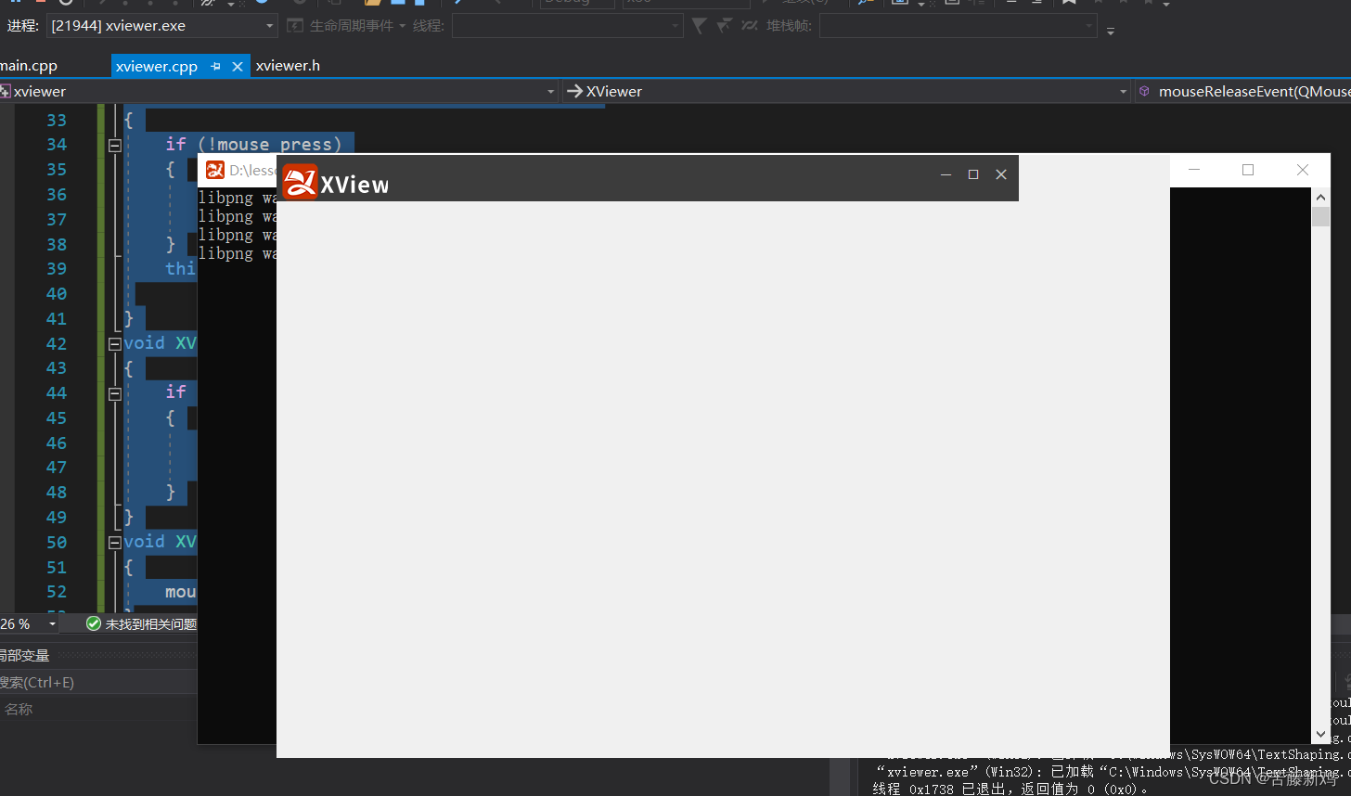The height and width of the screenshot is (796, 1351).
Task: Click the console scrollbar up arrow
Action: pyautogui.click(x=1320, y=197)
